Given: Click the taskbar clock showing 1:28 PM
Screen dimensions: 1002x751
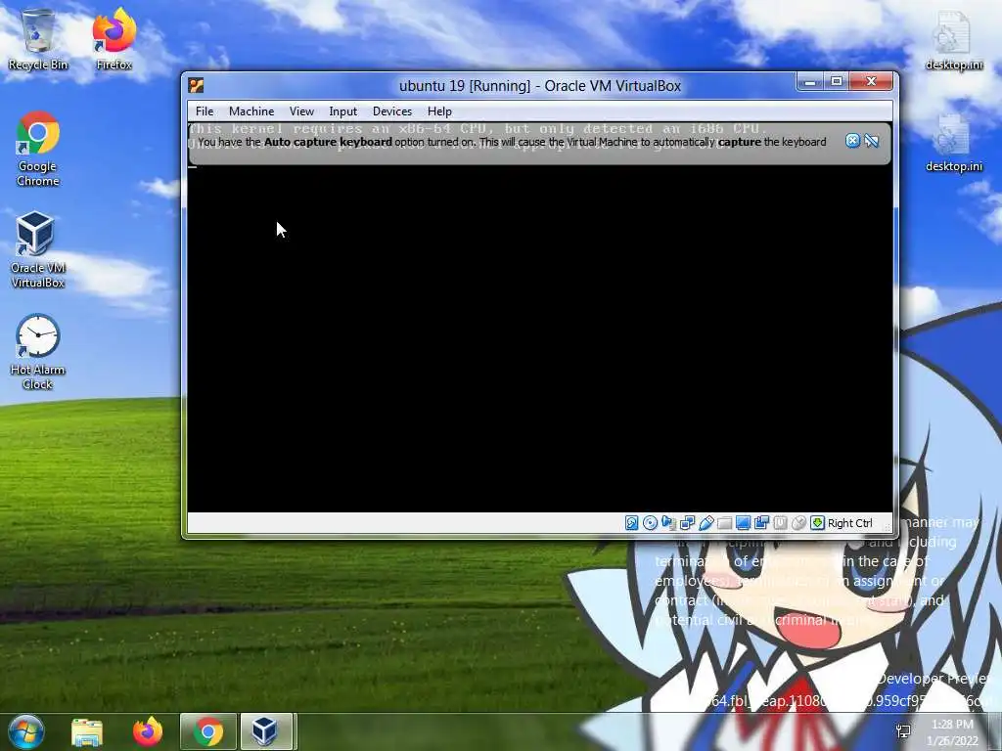Looking at the screenshot, I should (x=952, y=731).
